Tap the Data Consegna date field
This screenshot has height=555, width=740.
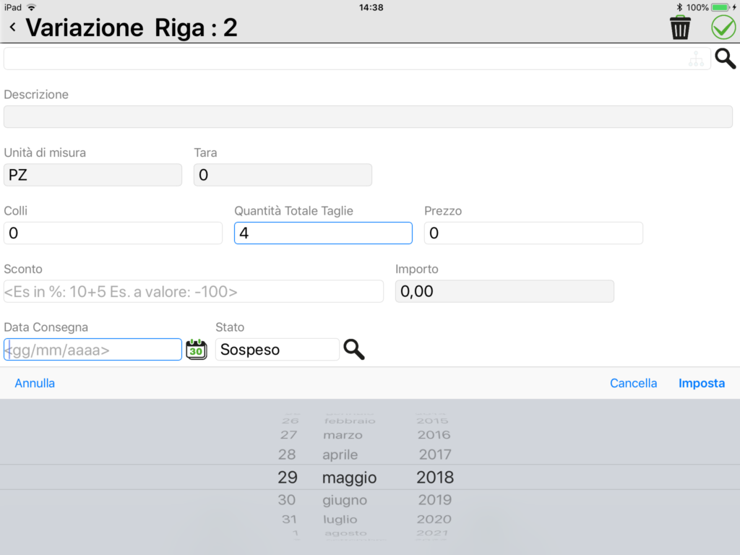pyautogui.click(x=93, y=350)
